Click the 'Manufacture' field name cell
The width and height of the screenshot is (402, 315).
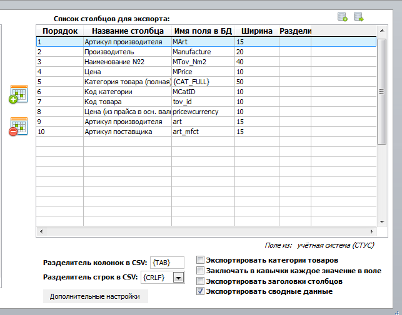point(203,52)
